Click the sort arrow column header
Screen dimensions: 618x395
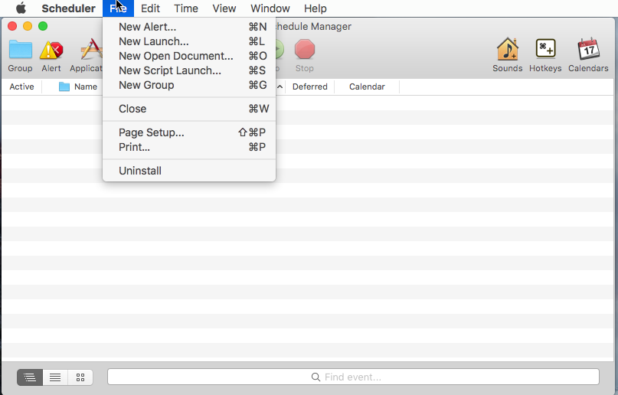(280, 87)
